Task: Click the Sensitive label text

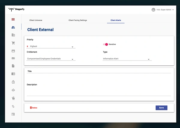Action: coord(112,44)
